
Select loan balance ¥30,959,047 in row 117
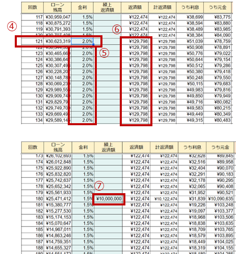58,17
